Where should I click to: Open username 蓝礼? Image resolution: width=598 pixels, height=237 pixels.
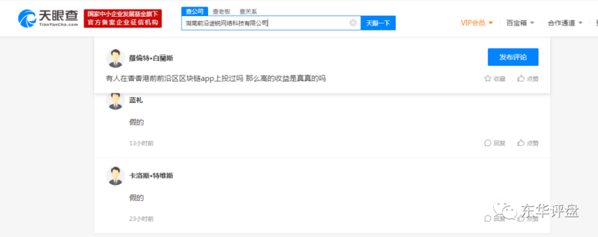pos(136,101)
